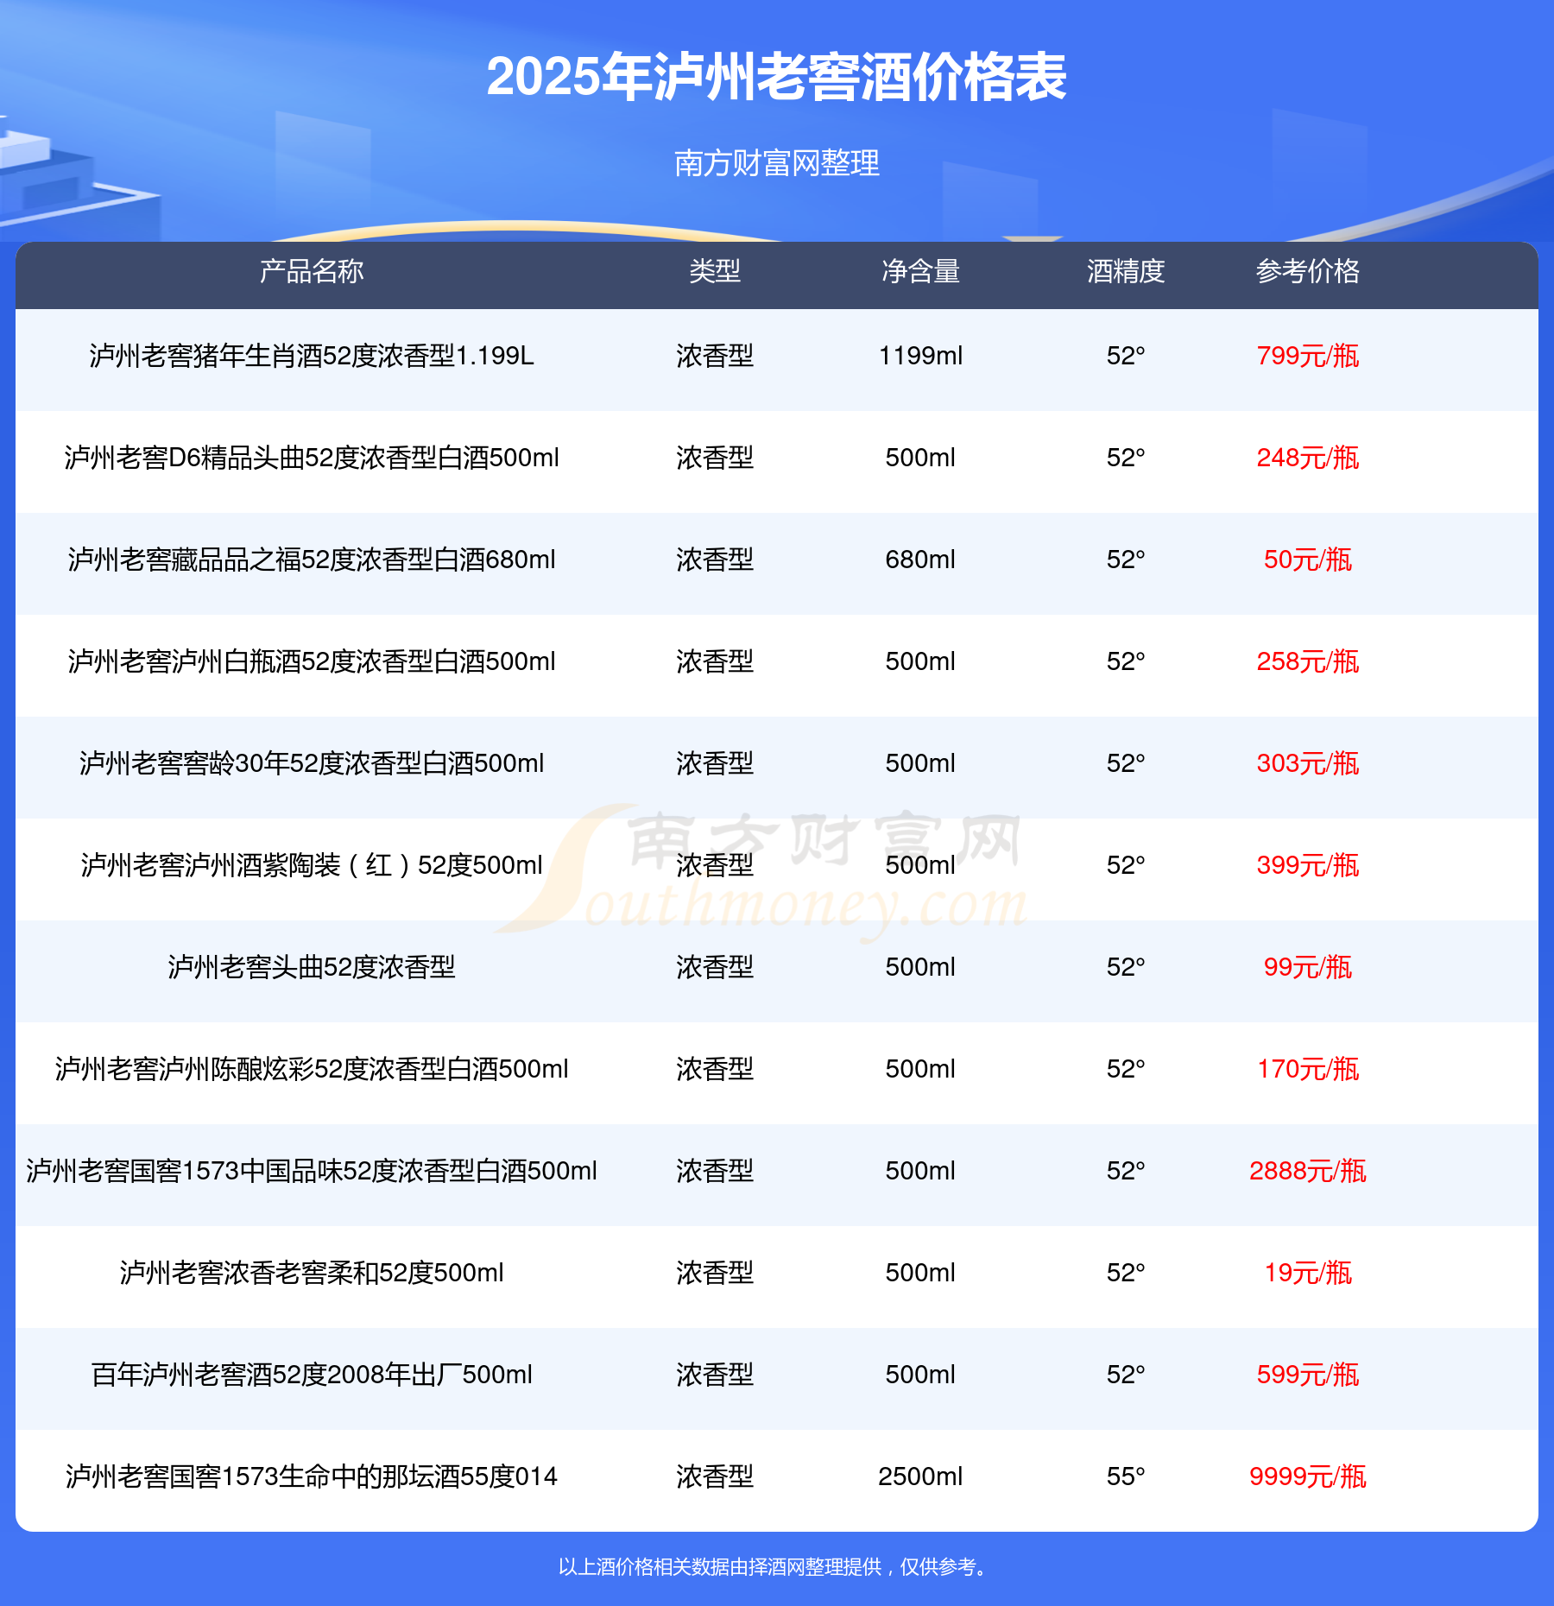The width and height of the screenshot is (1554, 1606).
Task: Click the 2500ml net content cell
Action: tap(920, 1476)
